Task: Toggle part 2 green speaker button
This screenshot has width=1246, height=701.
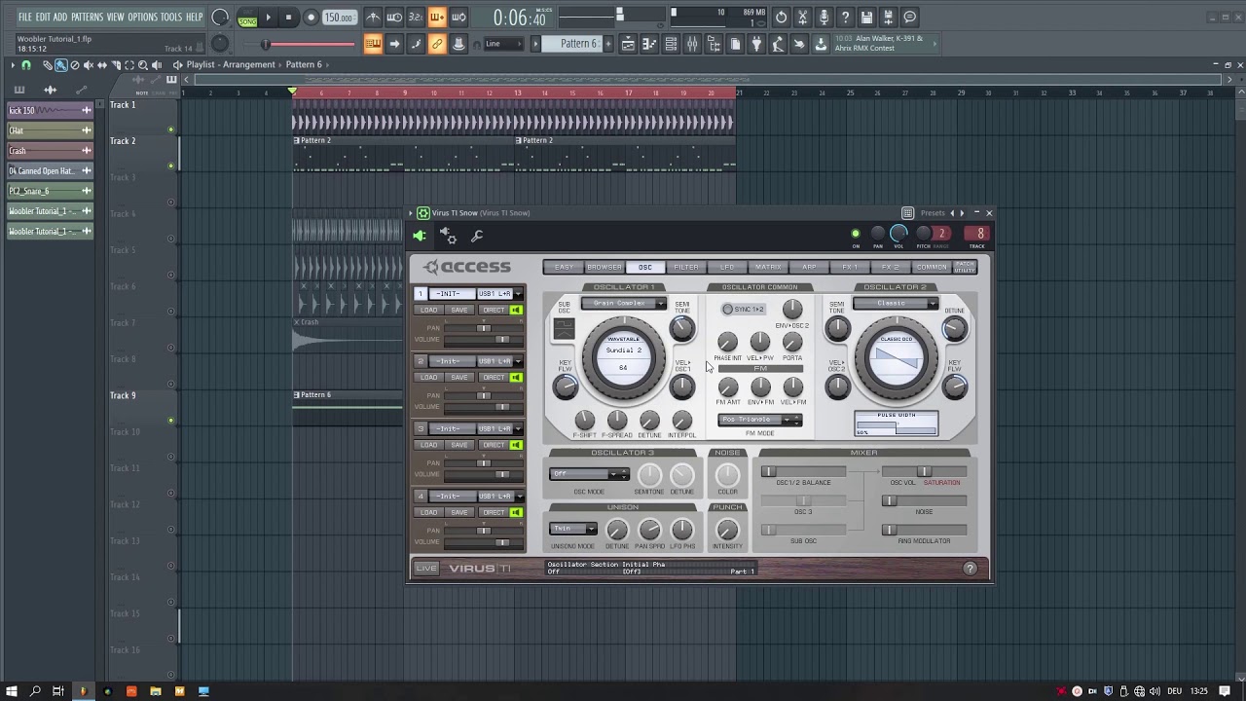Action: [x=516, y=377]
